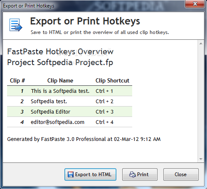Click the Close button
207x189 pixels.
(181, 174)
